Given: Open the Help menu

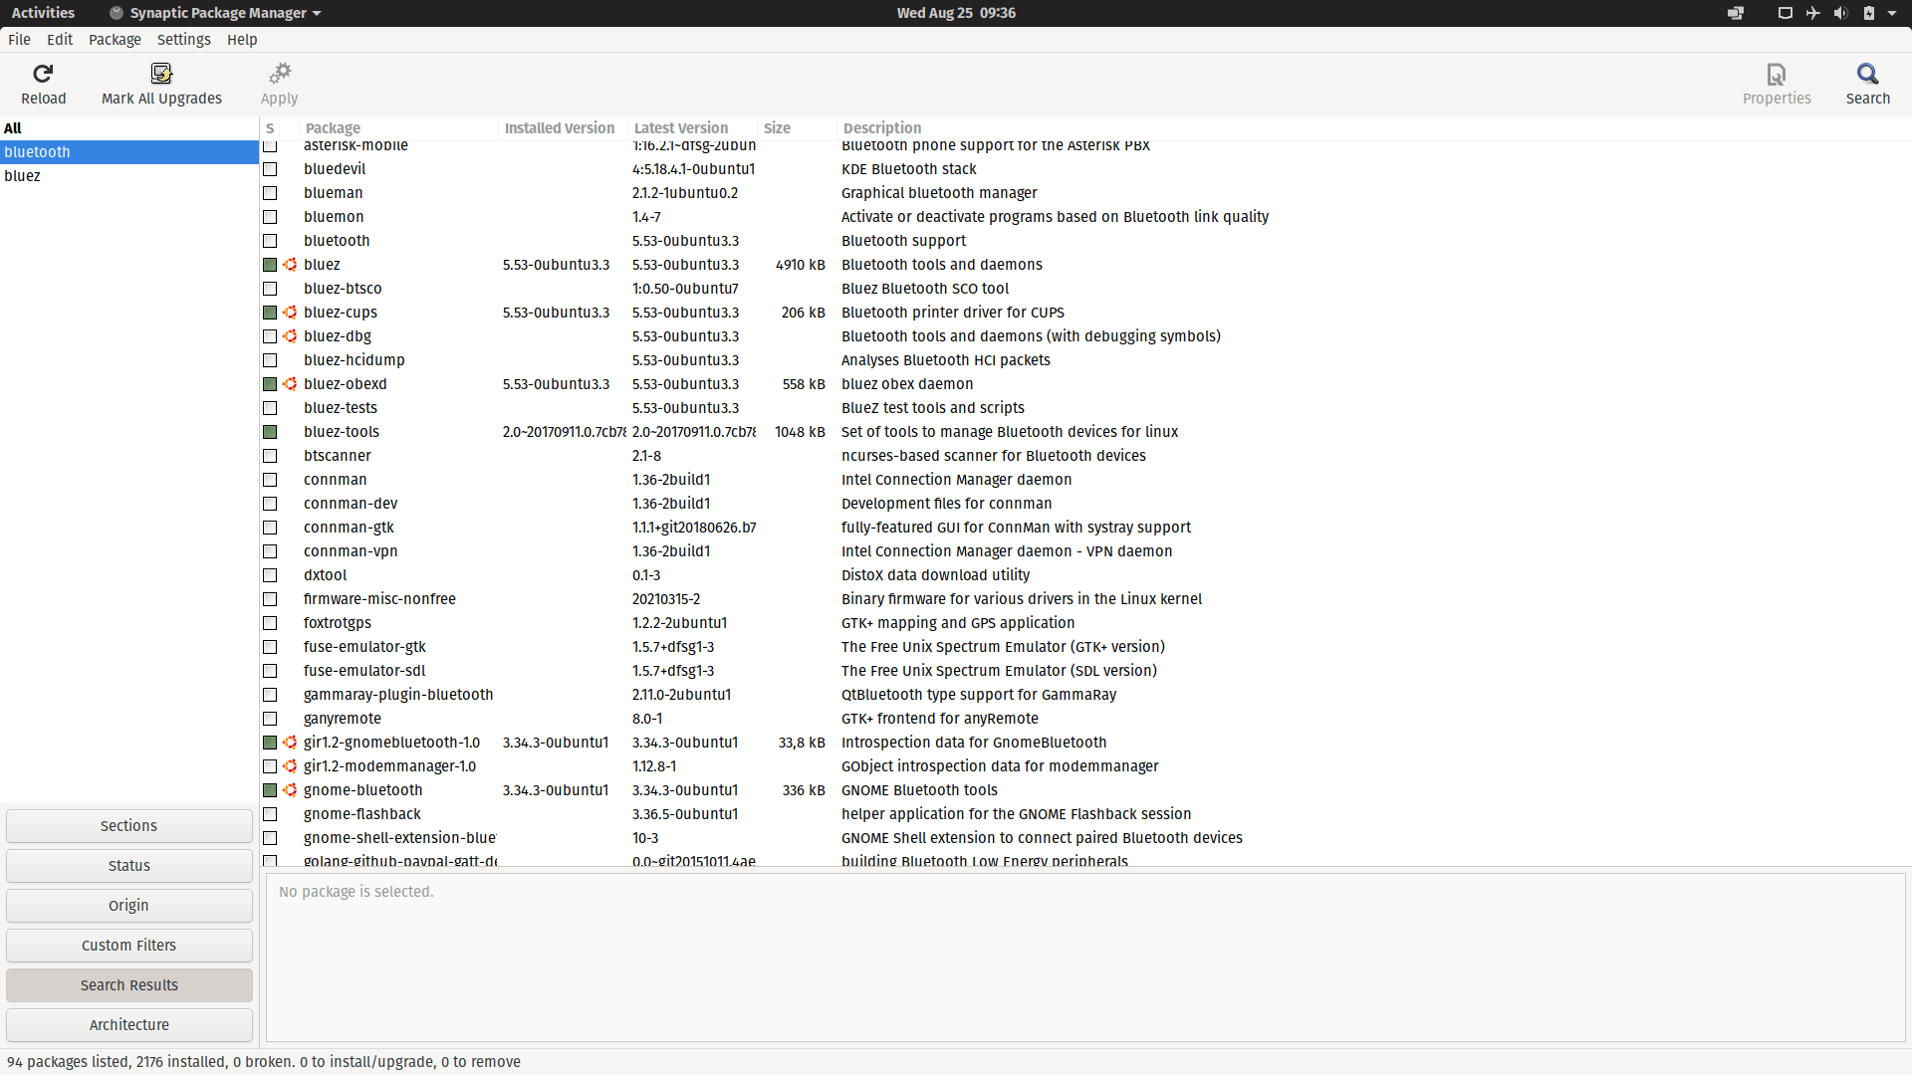Looking at the screenshot, I should 242,40.
